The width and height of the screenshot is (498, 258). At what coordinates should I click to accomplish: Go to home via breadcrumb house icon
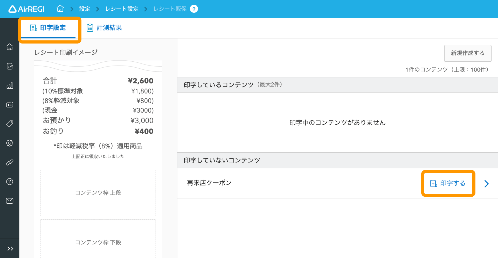pos(60,9)
